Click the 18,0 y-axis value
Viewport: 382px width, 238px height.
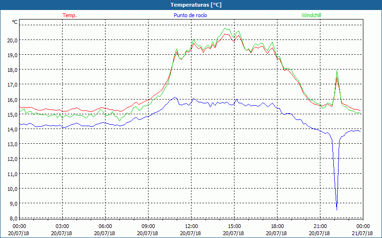12,70
